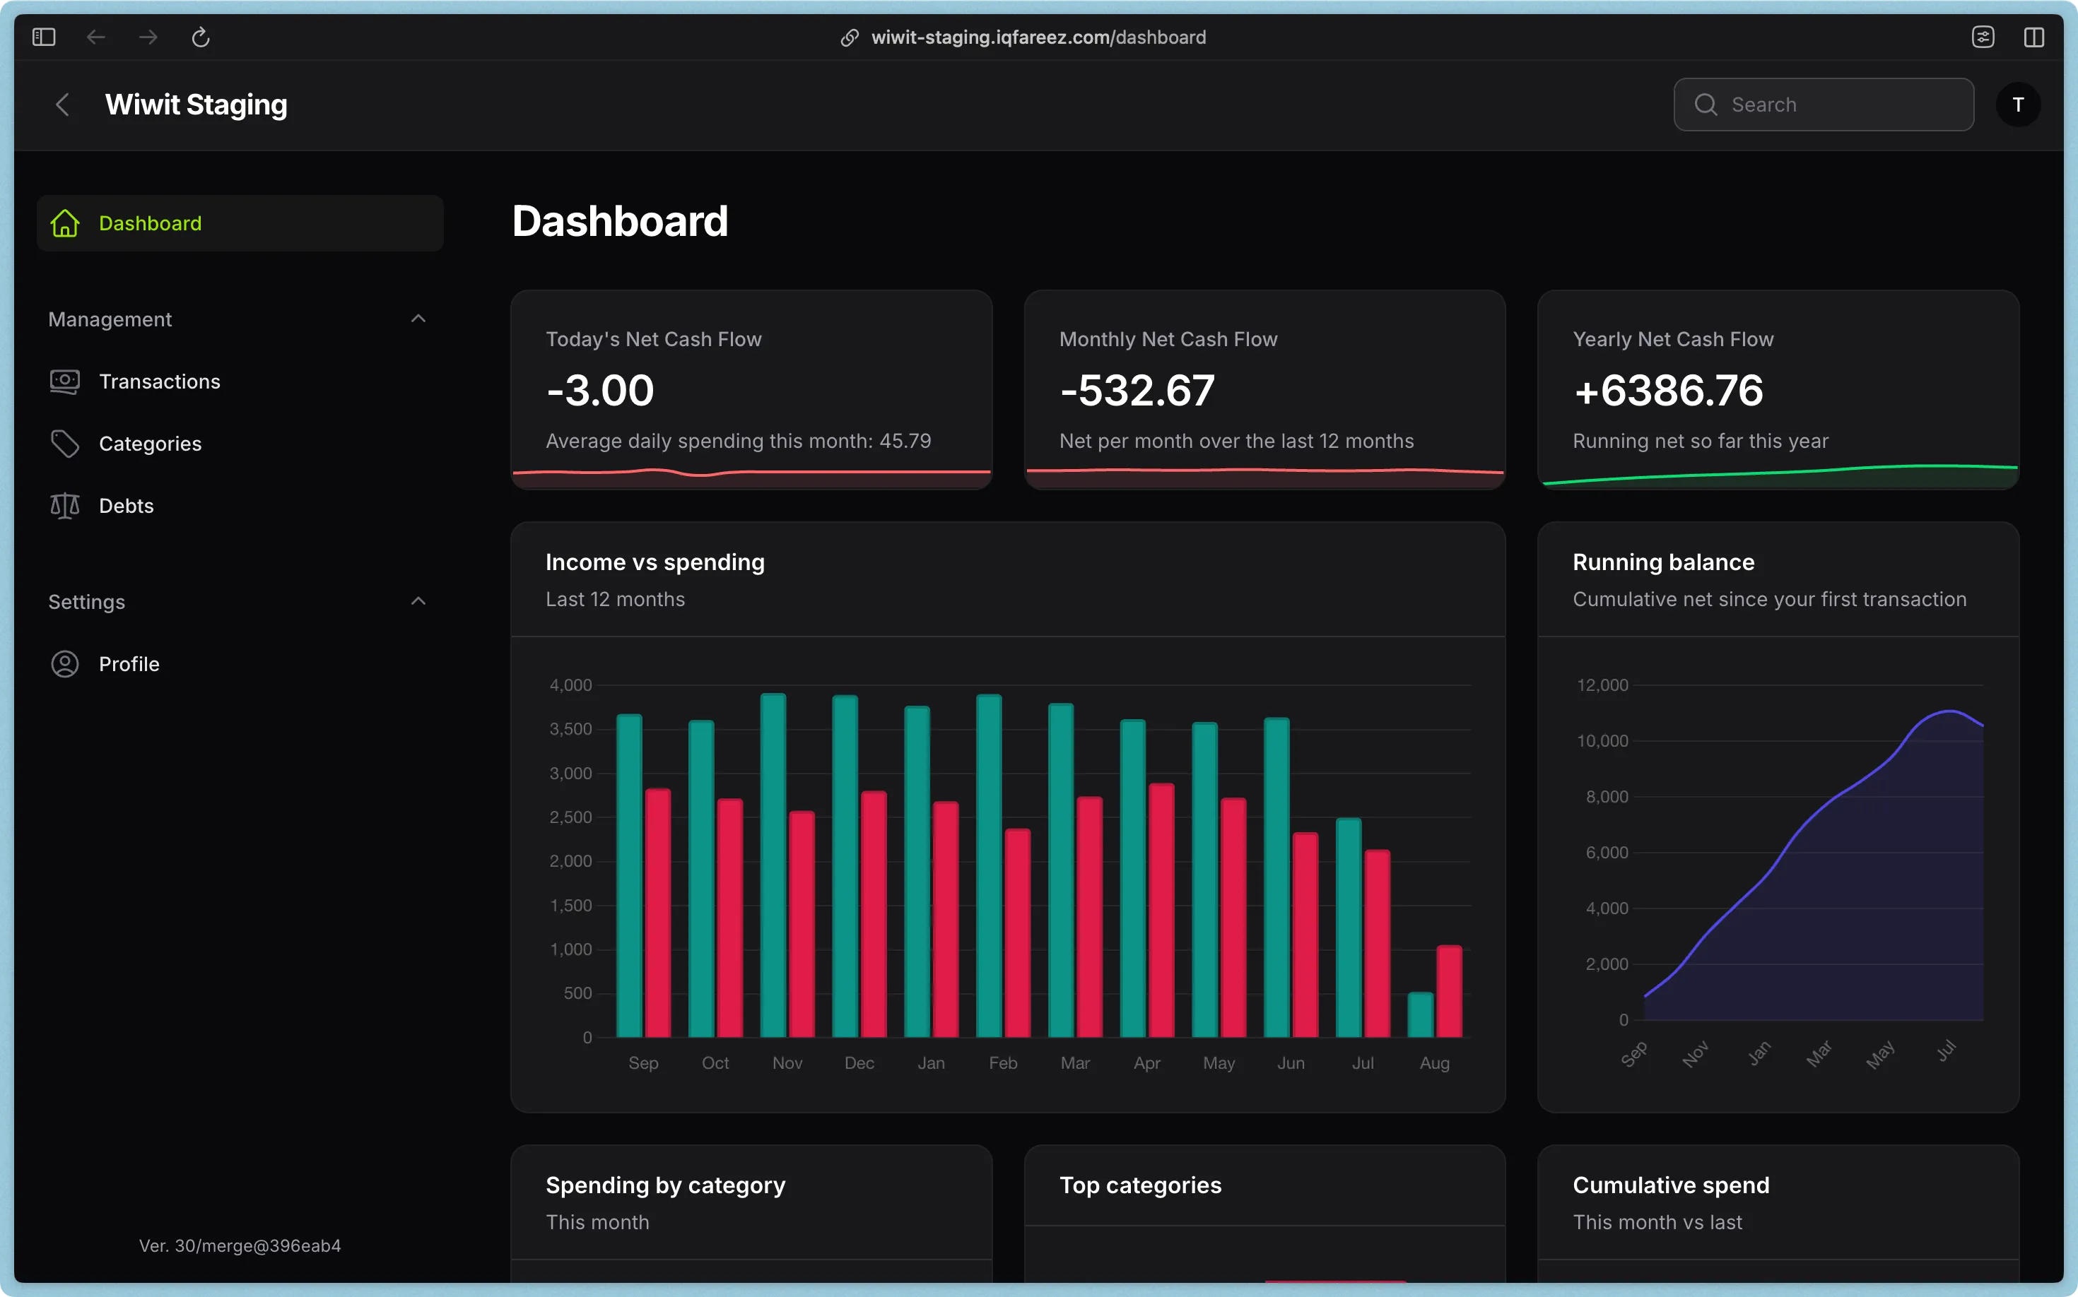Click the Dashboard home icon
The image size is (2078, 1297).
click(x=65, y=223)
